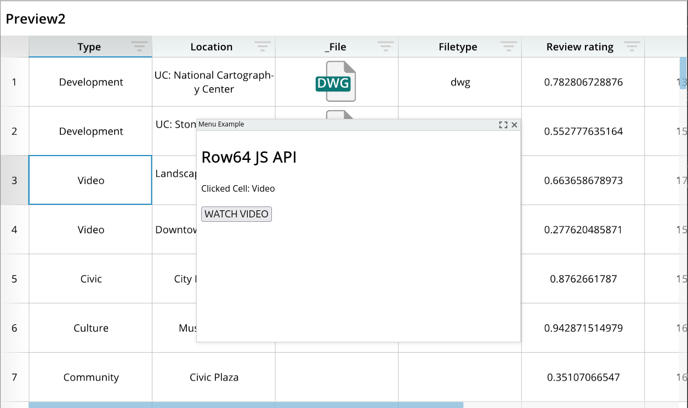
Task: Select review rating 0.942871514979 cell
Action: [x=583, y=328]
